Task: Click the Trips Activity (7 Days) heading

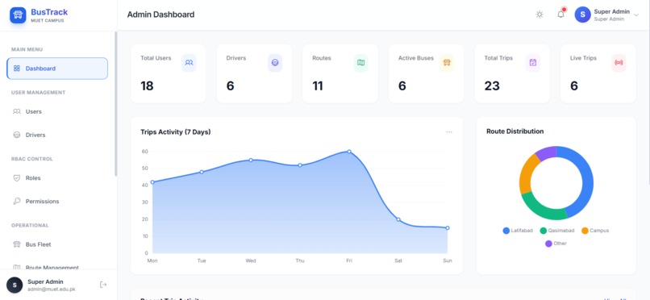Action: 175,131
